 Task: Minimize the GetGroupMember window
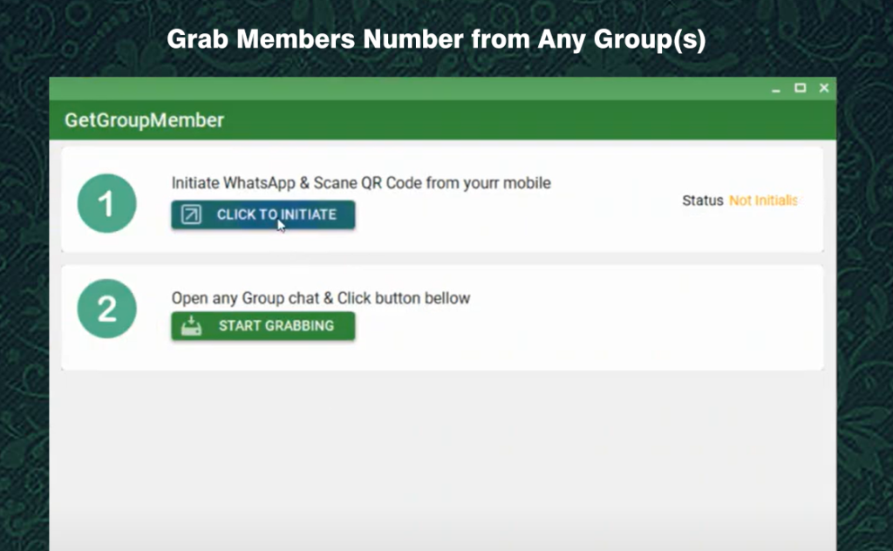point(776,89)
